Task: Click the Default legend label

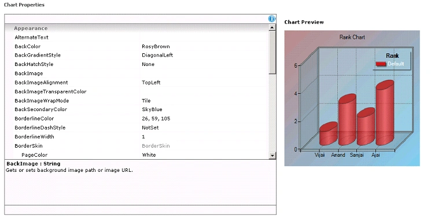Action: (x=396, y=64)
